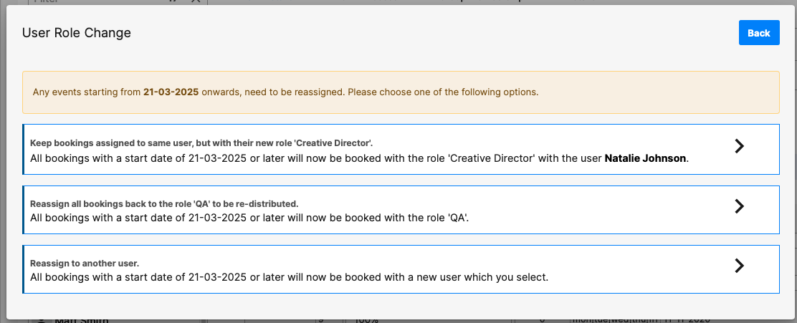Click the blue Back button
Viewport: 797px width, 323px height.
click(x=758, y=33)
